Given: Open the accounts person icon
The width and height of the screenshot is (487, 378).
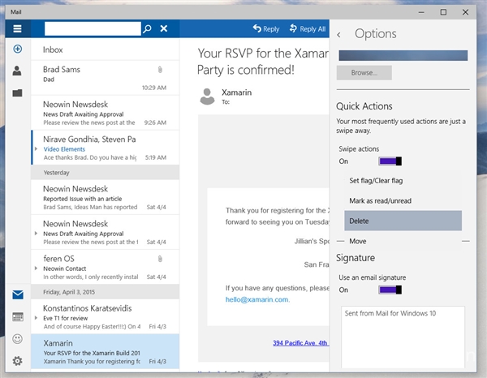Looking at the screenshot, I should pos(17,71).
